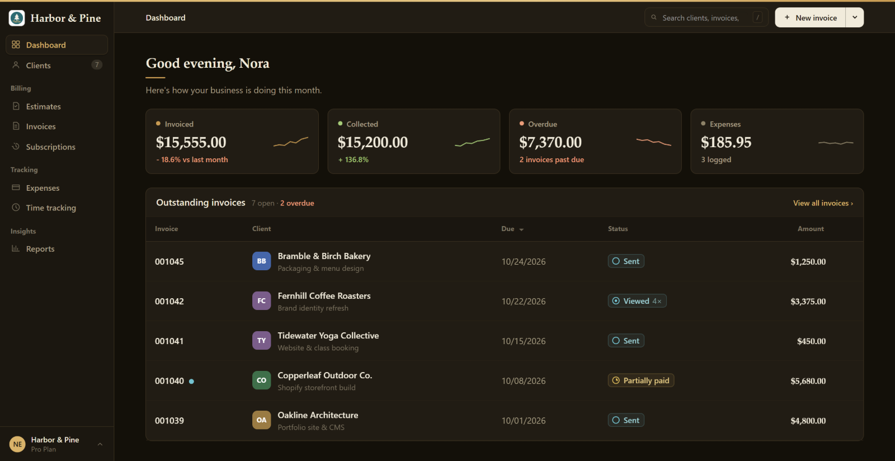The height and width of the screenshot is (461, 895).
Task: Open the Collected summary card
Action: pos(414,141)
